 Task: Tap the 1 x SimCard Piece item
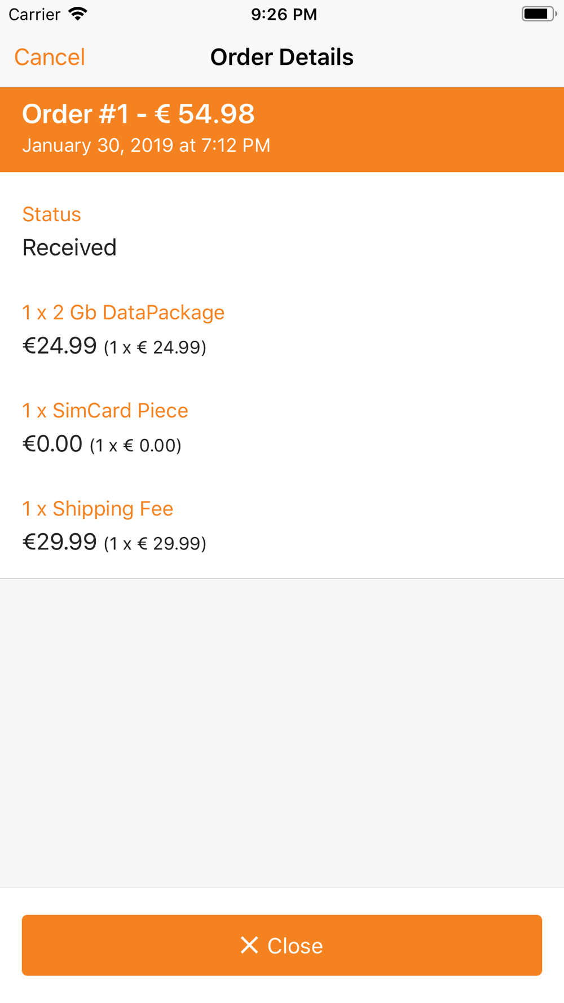point(105,411)
